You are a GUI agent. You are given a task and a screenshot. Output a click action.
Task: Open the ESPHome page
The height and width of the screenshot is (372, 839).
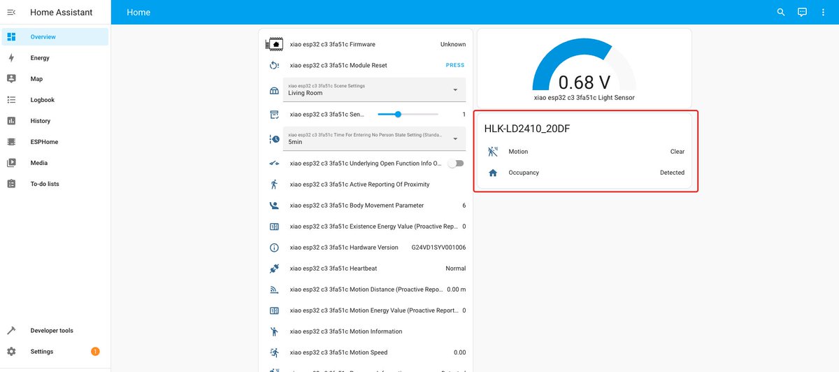[55, 142]
